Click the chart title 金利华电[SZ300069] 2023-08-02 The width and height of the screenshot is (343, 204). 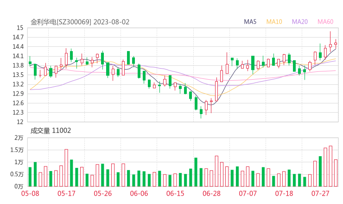point(80,22)
